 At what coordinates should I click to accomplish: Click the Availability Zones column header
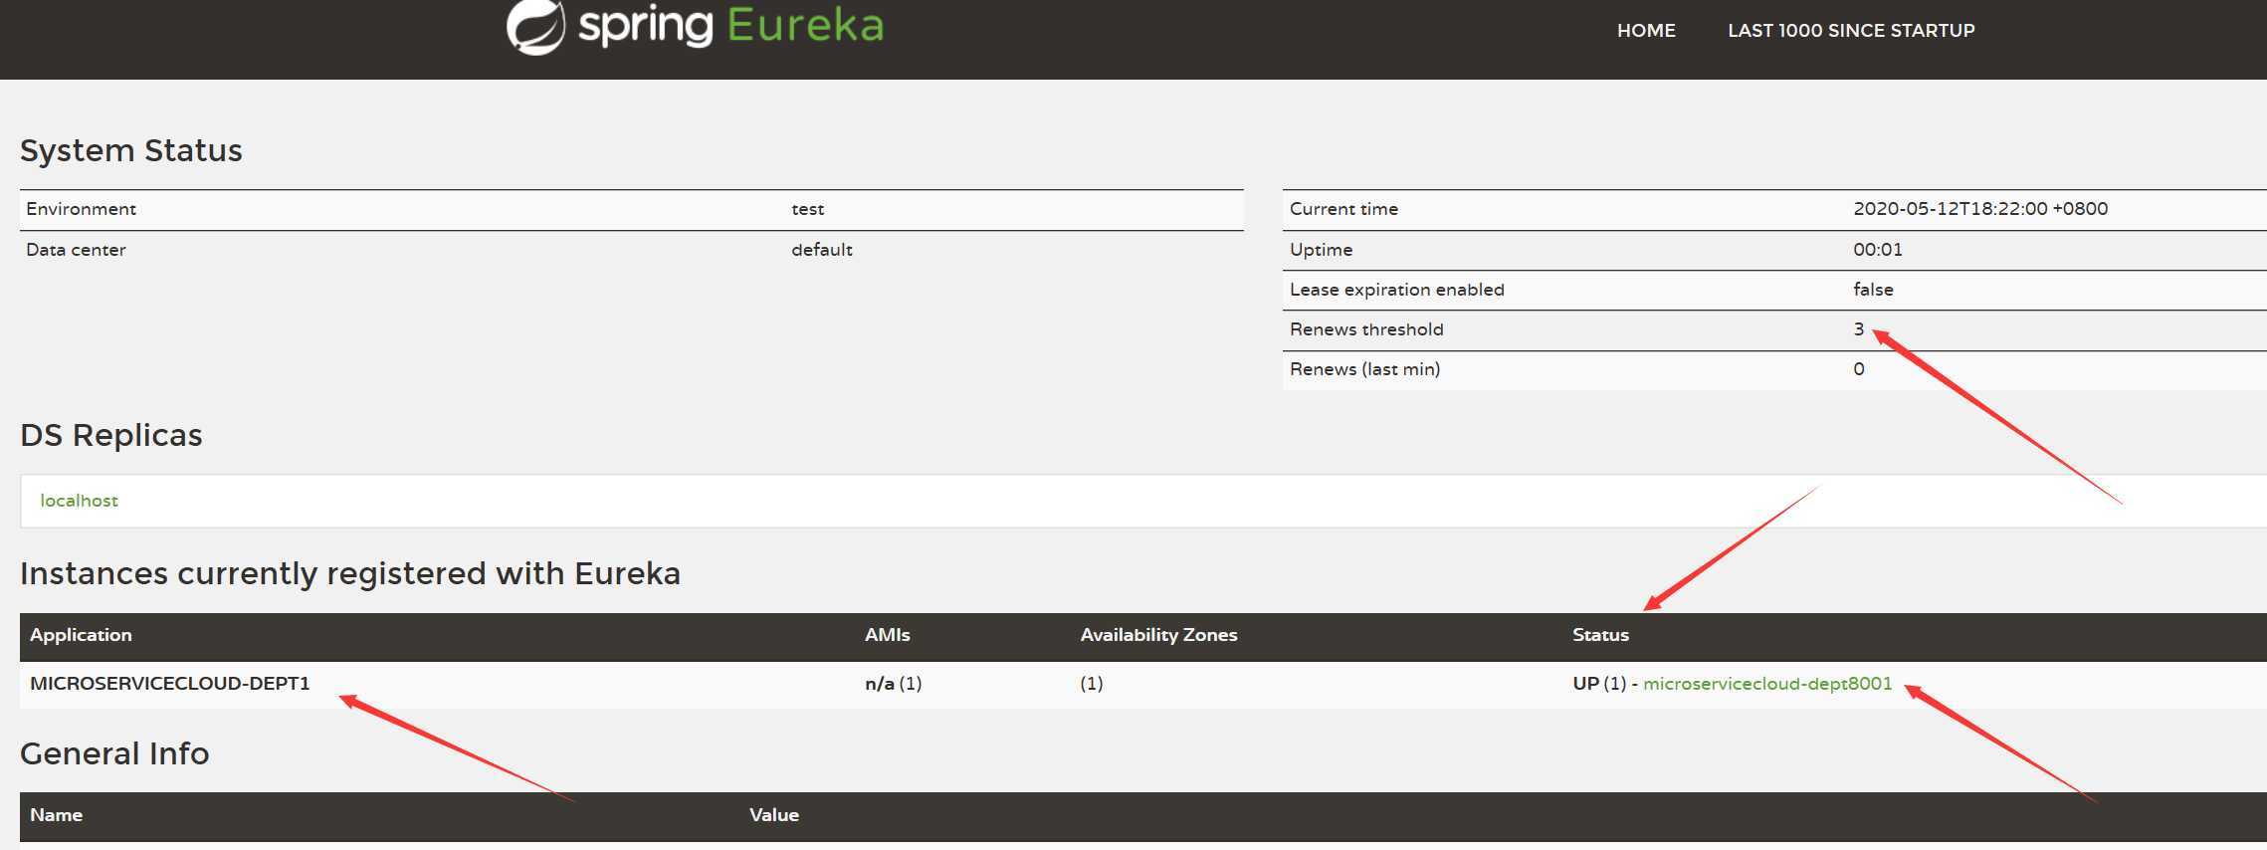click(1158, 635)
